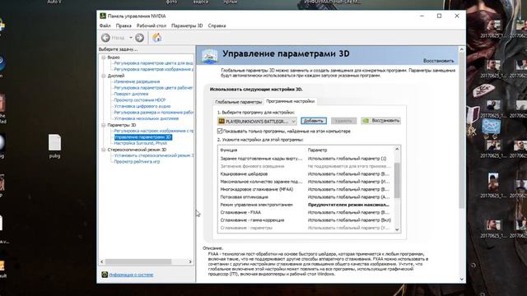Select the 'Сглаживание - FXAA' row
527x296 pixels.
coord(305,212)
